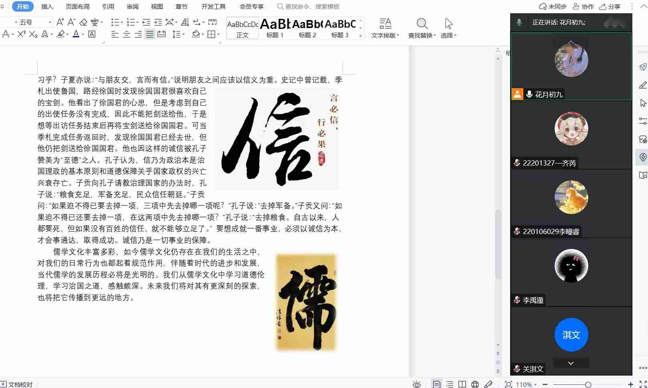Click the character border icon
Screen dimensions: 648x388
pos(92,34)
